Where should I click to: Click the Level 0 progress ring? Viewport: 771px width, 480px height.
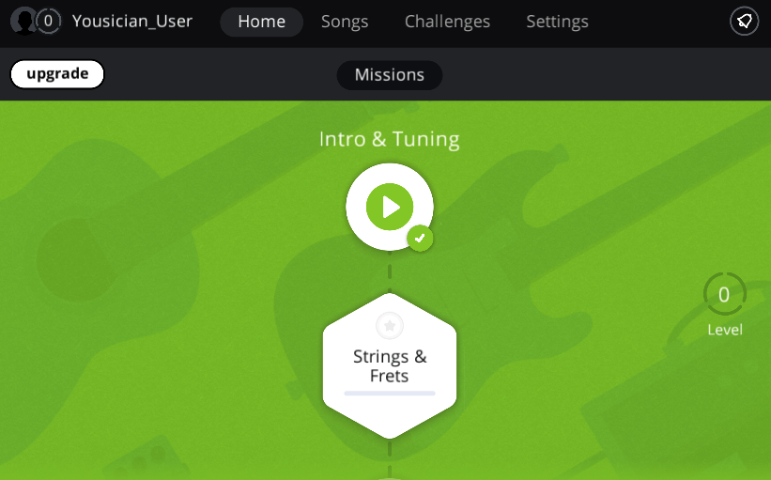pyautogui.click(x=724, y=295)
